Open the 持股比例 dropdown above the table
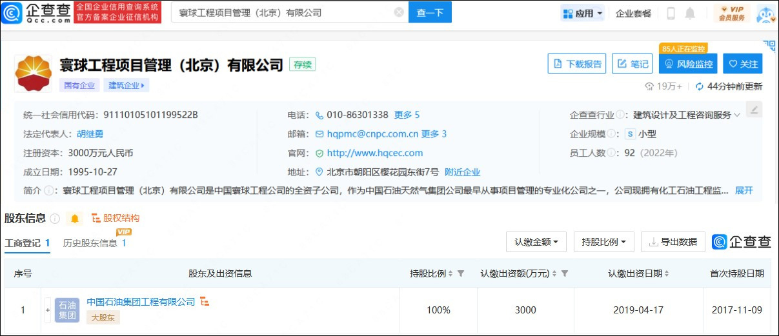 (603, 242)
